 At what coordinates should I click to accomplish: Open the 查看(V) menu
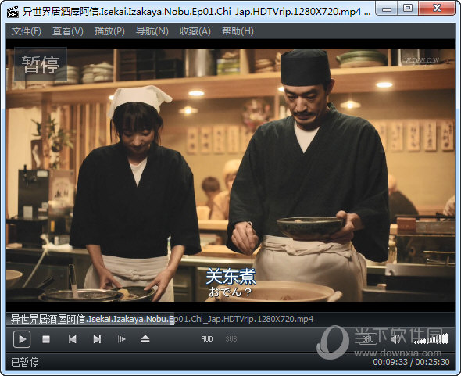(68, 31)
